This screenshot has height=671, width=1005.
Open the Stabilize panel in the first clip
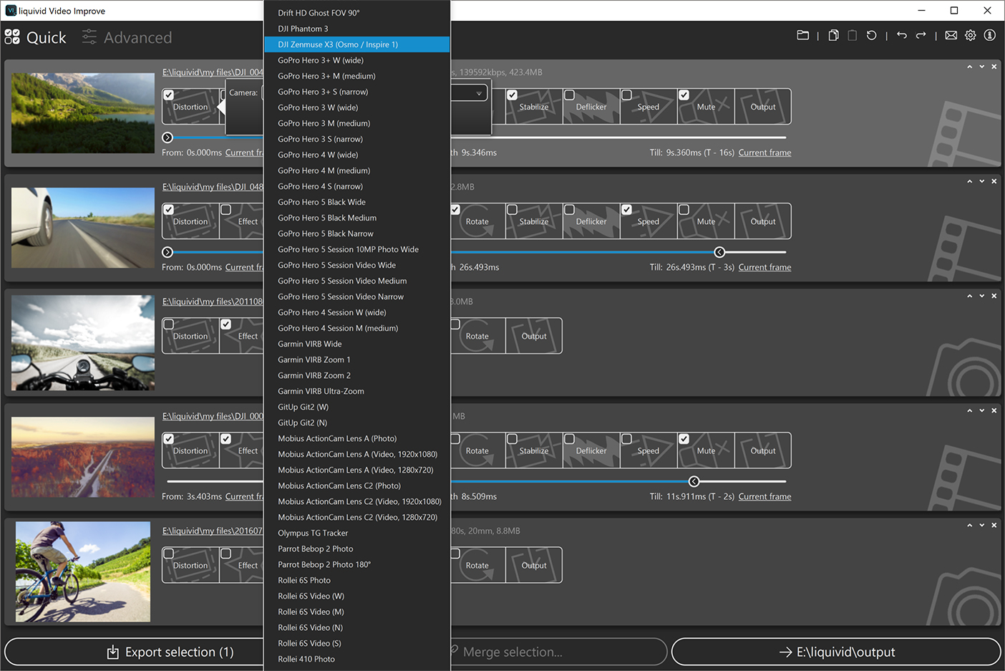click(x=533, y=106)
